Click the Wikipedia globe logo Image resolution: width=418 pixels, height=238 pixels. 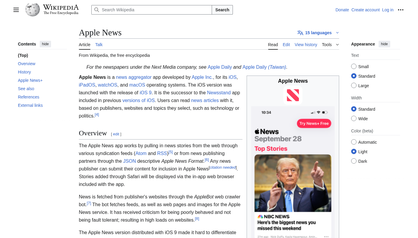(x=33, y=10)
